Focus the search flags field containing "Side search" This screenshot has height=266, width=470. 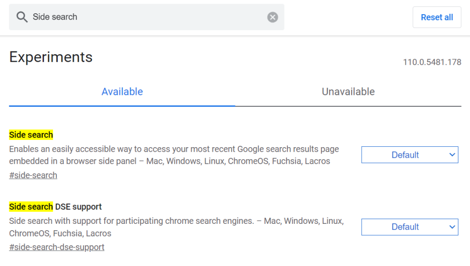tap(146, 17)
